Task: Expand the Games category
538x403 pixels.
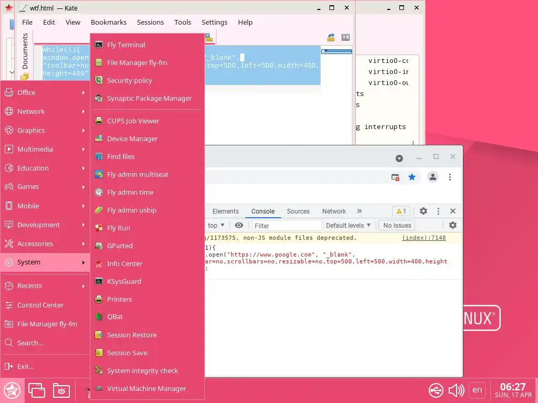Action: [x=45, y=187]
